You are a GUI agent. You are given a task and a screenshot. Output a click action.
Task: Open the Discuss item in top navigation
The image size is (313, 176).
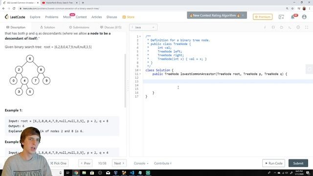coord(112,17)
